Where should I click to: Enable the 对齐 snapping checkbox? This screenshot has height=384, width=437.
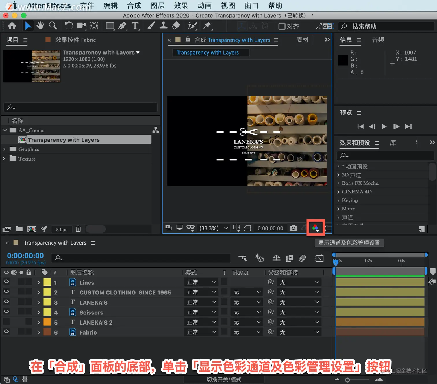(x=282, y=26)
